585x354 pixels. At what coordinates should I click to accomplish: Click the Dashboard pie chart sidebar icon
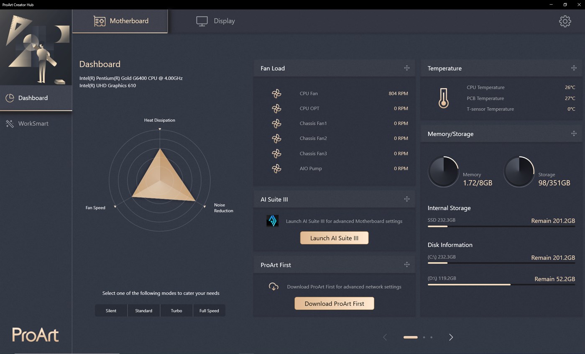pos(10,98)
